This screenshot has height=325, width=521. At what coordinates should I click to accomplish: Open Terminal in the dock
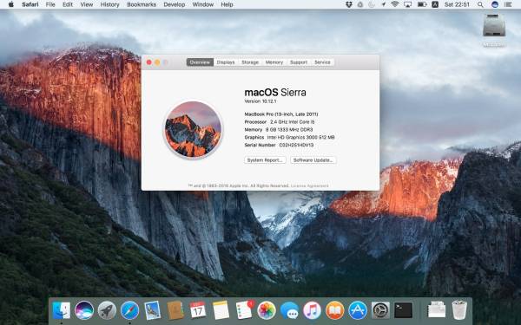click(404, 311)
